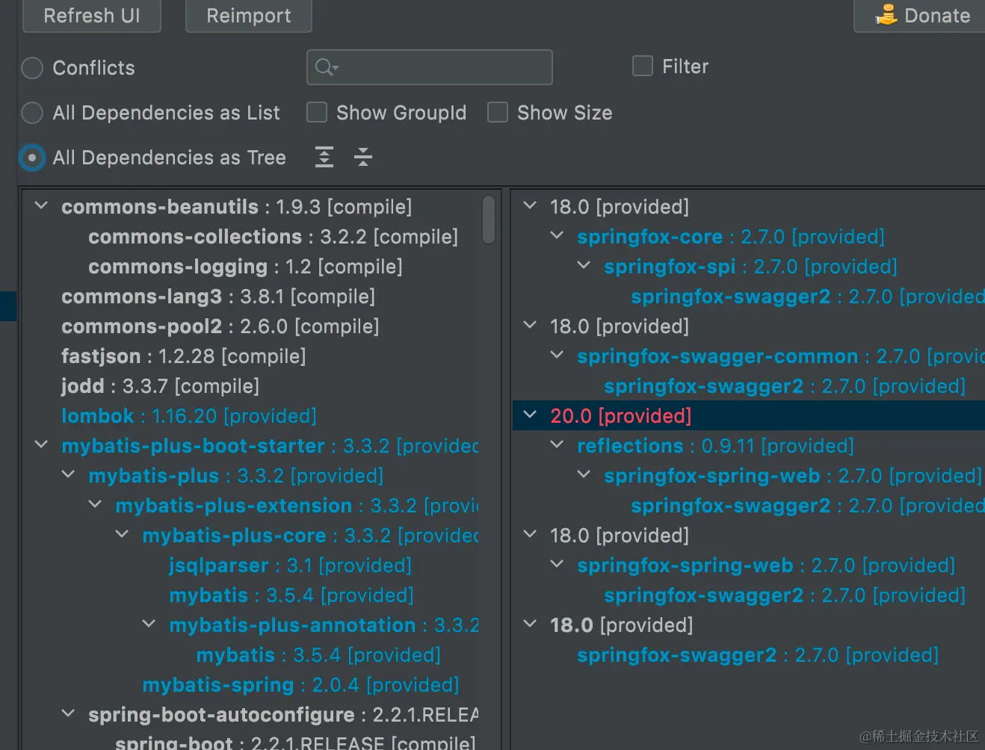Select springfox-spring-web under reflections
Image resolution: width=985 pixels, height=750 pixels.
pos(792,476)
